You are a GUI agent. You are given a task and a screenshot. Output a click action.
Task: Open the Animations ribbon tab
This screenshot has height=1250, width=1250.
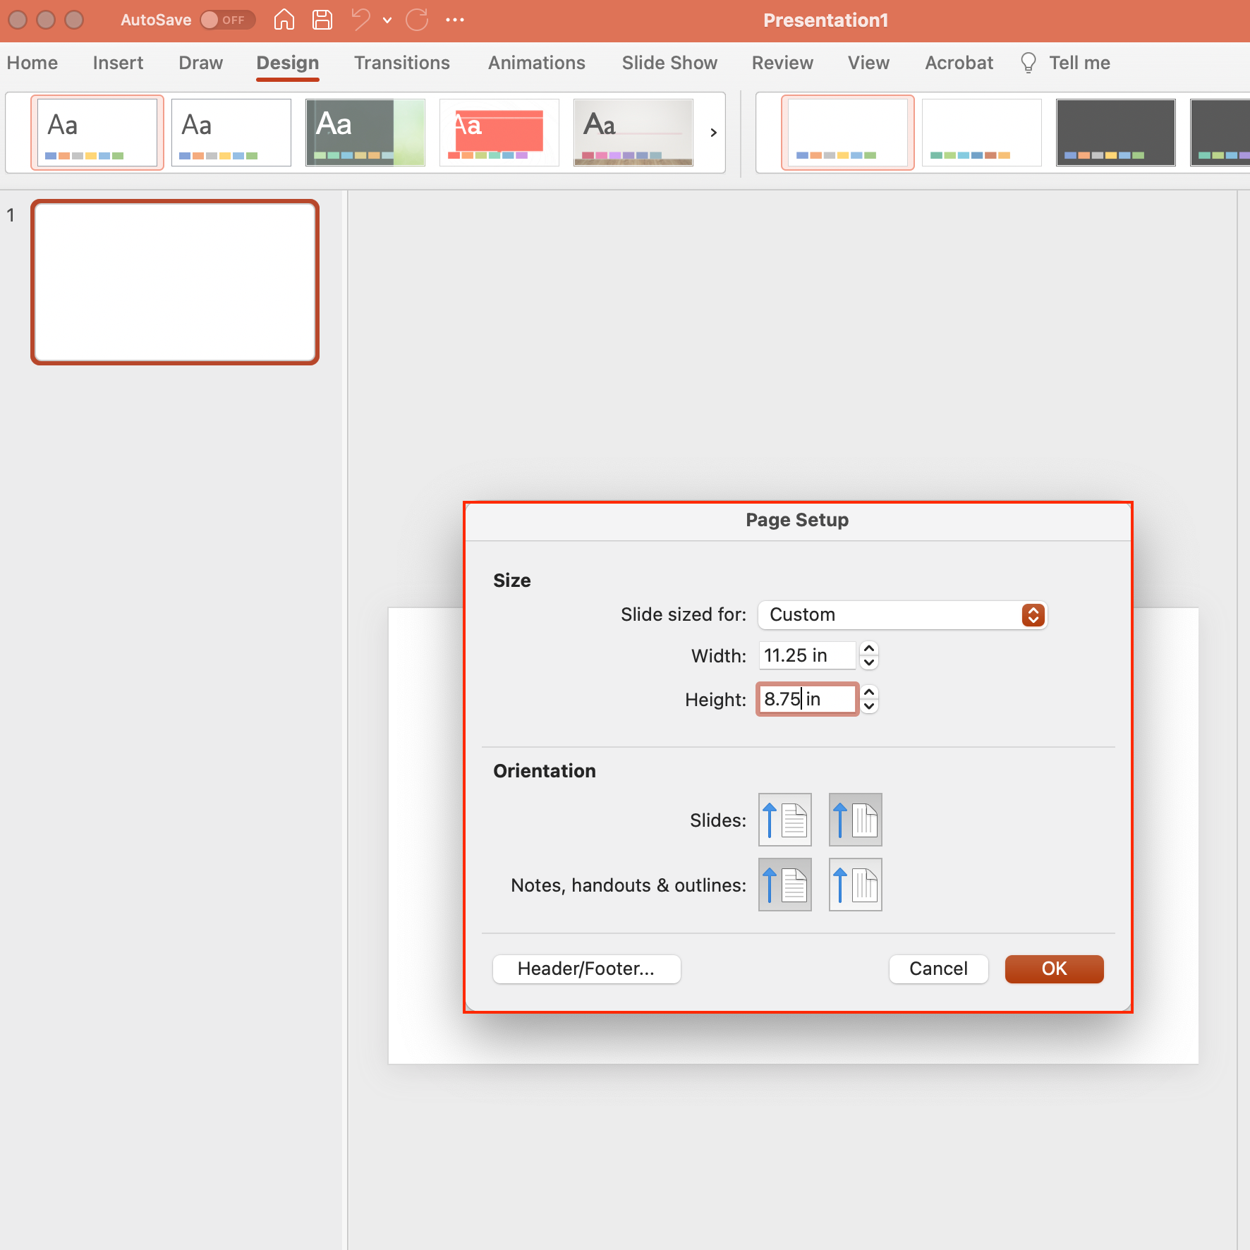coord(537,63)
